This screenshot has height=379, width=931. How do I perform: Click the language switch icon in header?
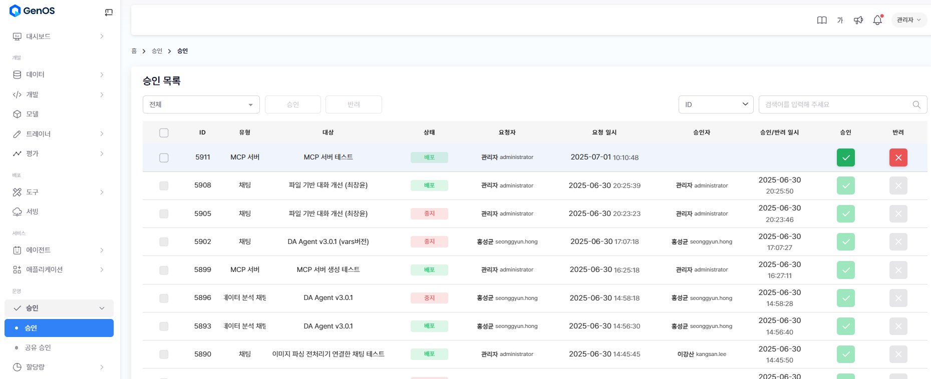tap(840, 20)
